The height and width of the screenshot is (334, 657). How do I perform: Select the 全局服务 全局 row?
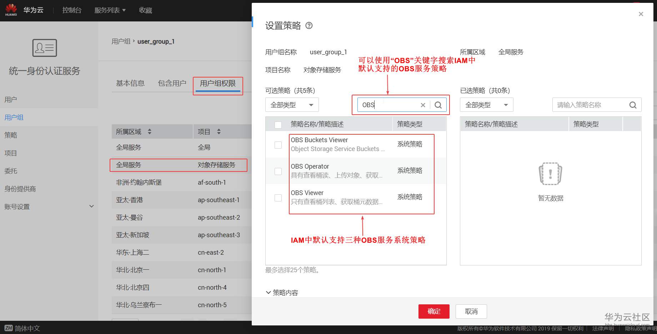tap(182, 147)
